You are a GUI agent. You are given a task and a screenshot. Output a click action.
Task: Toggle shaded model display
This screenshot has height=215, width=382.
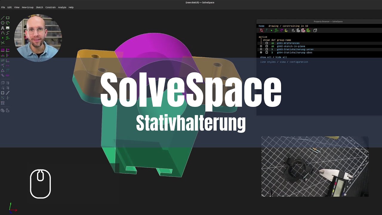tap(293, 30)
